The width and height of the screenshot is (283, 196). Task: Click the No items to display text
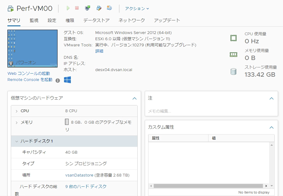(x=254, y=192)
